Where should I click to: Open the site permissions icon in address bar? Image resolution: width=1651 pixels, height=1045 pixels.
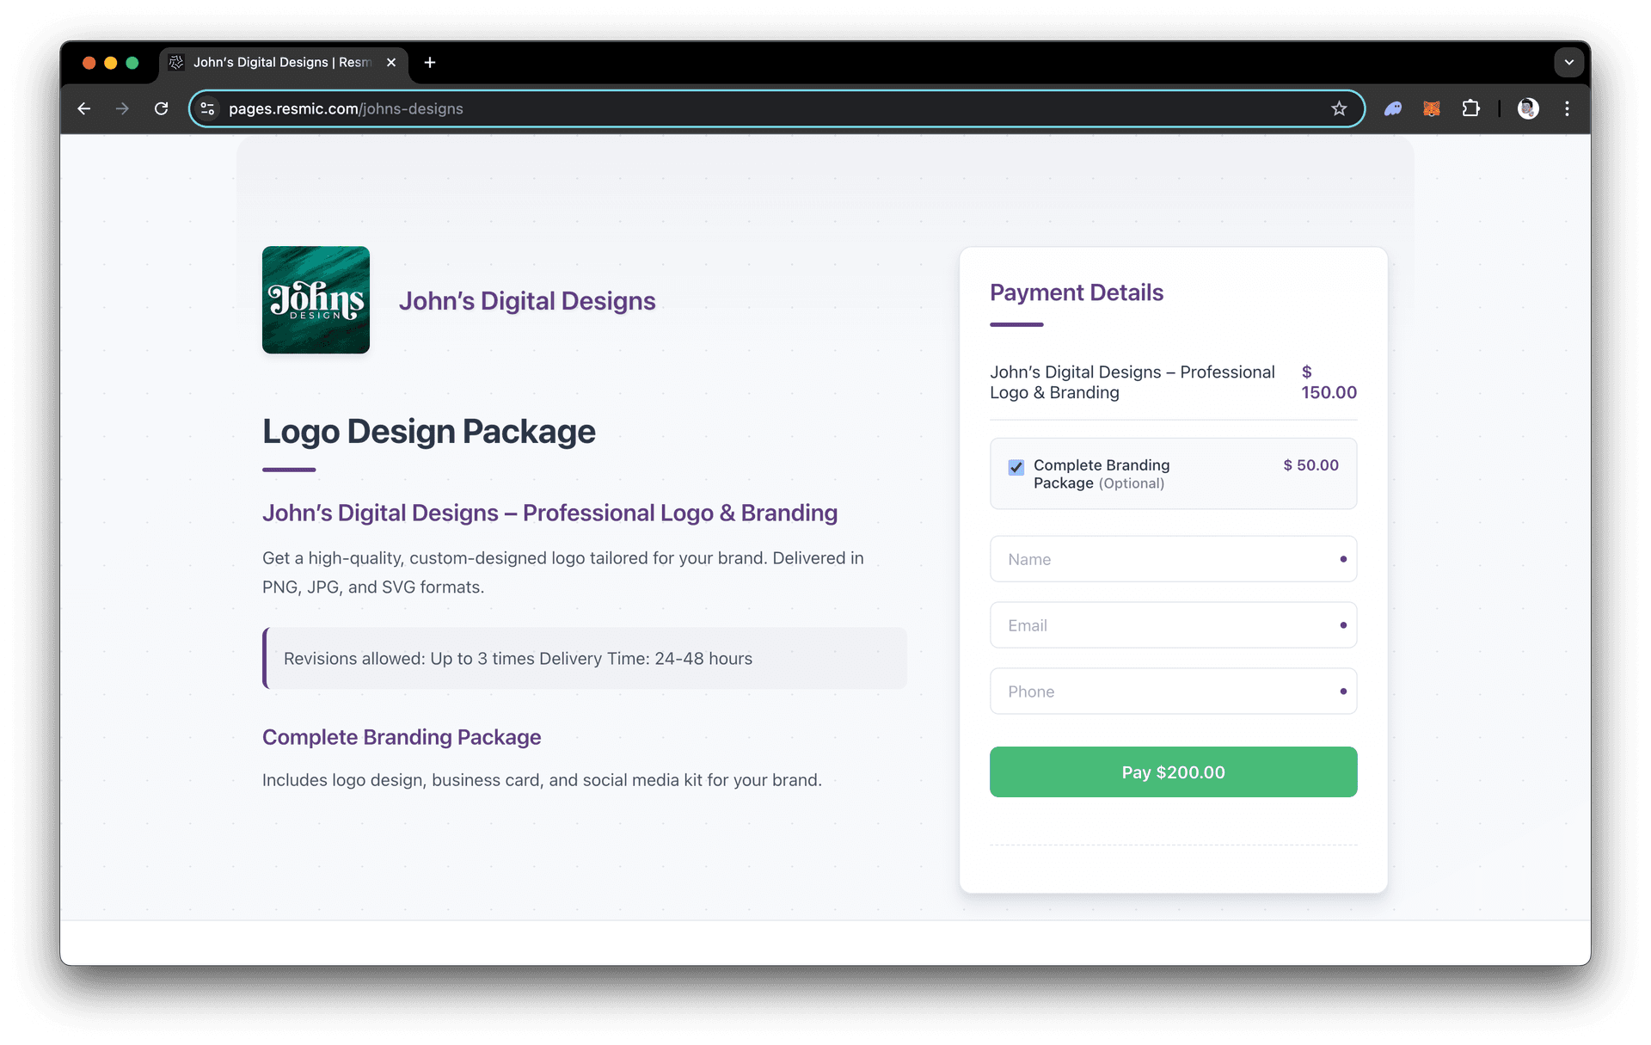point(207,108)
